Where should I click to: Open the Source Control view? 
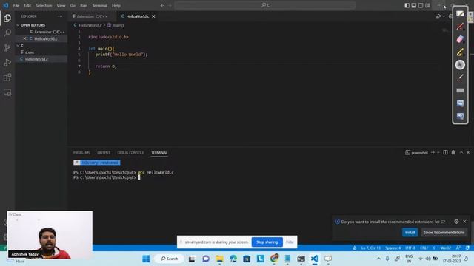[7, 47]
